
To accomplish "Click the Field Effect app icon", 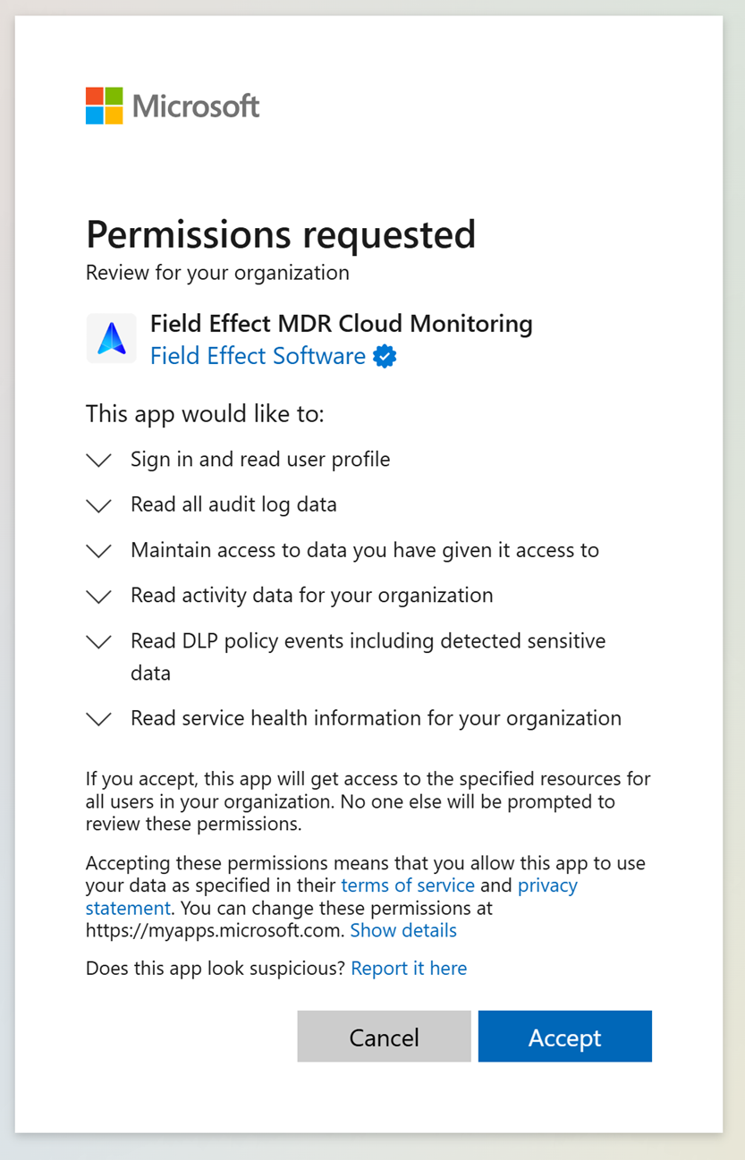I will tap(111, 339).
